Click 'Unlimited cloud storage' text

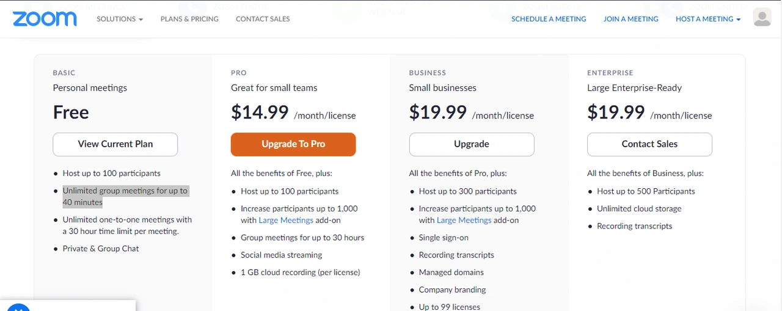639,208
